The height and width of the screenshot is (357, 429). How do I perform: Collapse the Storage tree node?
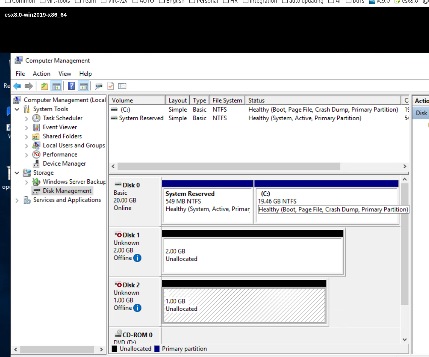click(17, 173)
